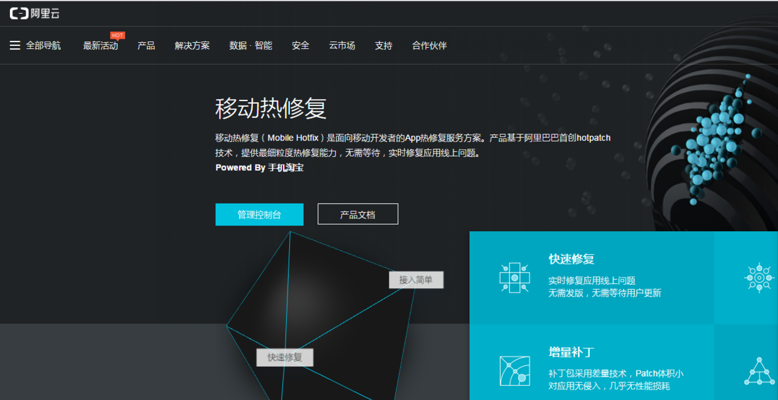
Task: Click the 管理控制台 button
Action: pyautogui.click(x=259, y=214)
